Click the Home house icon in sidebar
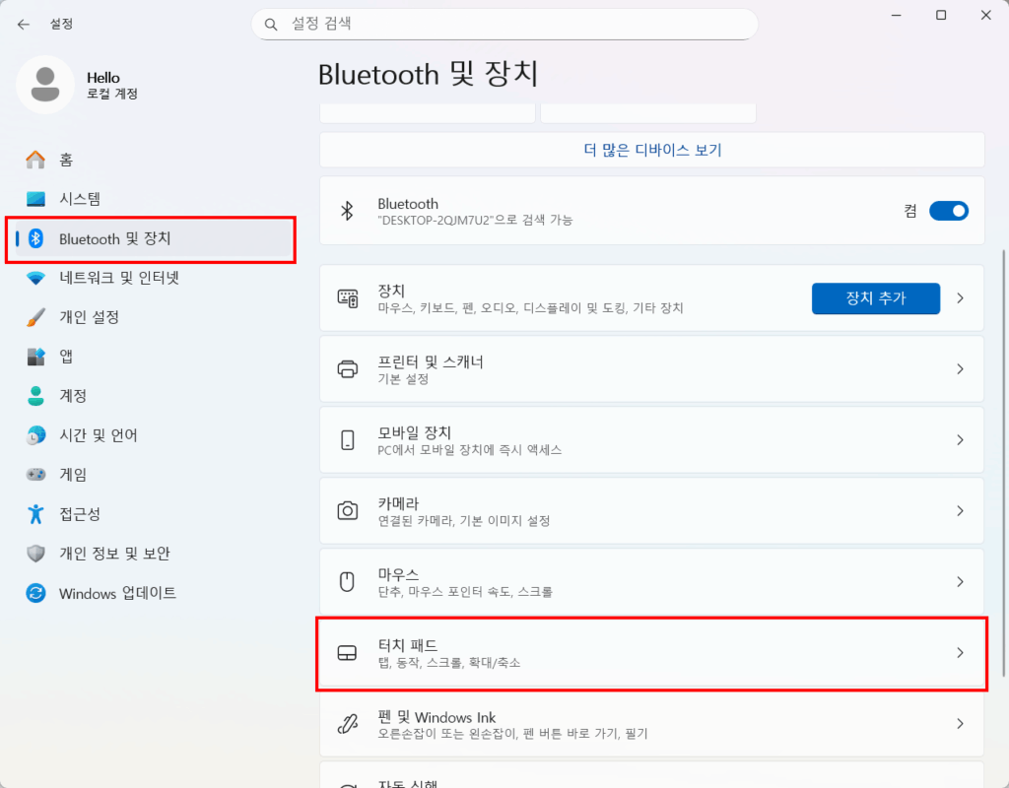This screenshot has width=1009, height=788. tap(36, 160)
